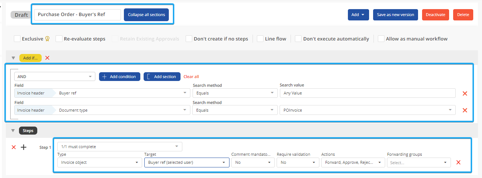Toggle Re-evaluate steps checkbox
This screenshot has width=482, height=178.
coord(59,39)
